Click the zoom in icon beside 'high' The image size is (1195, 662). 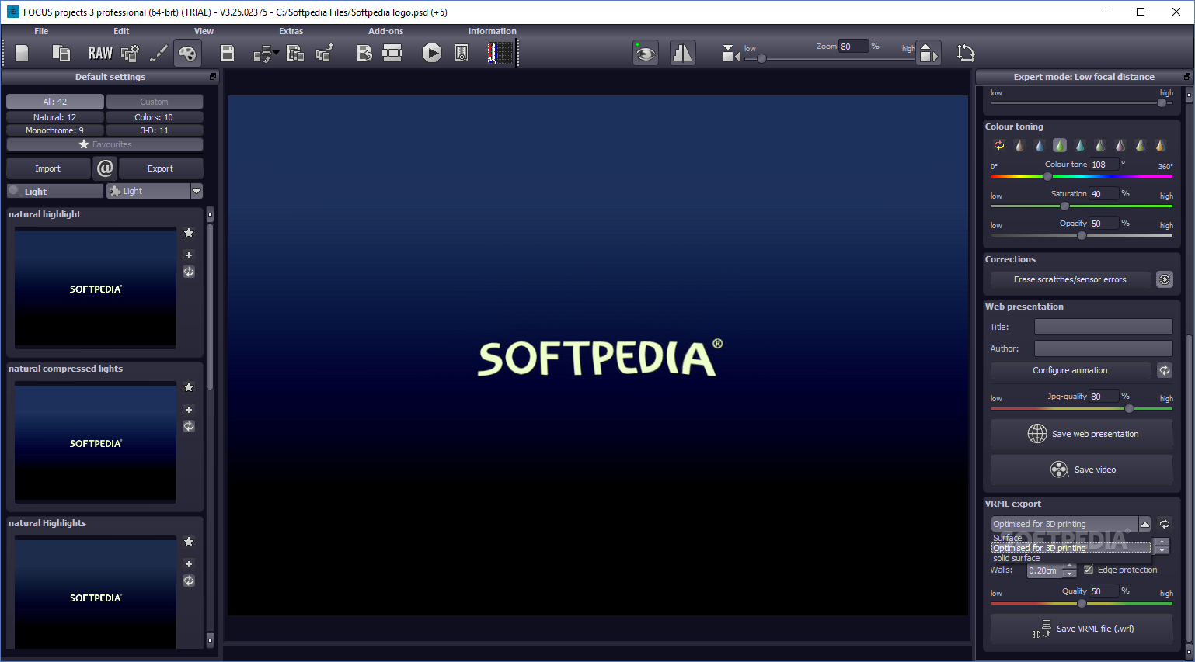tap(928, 53)
